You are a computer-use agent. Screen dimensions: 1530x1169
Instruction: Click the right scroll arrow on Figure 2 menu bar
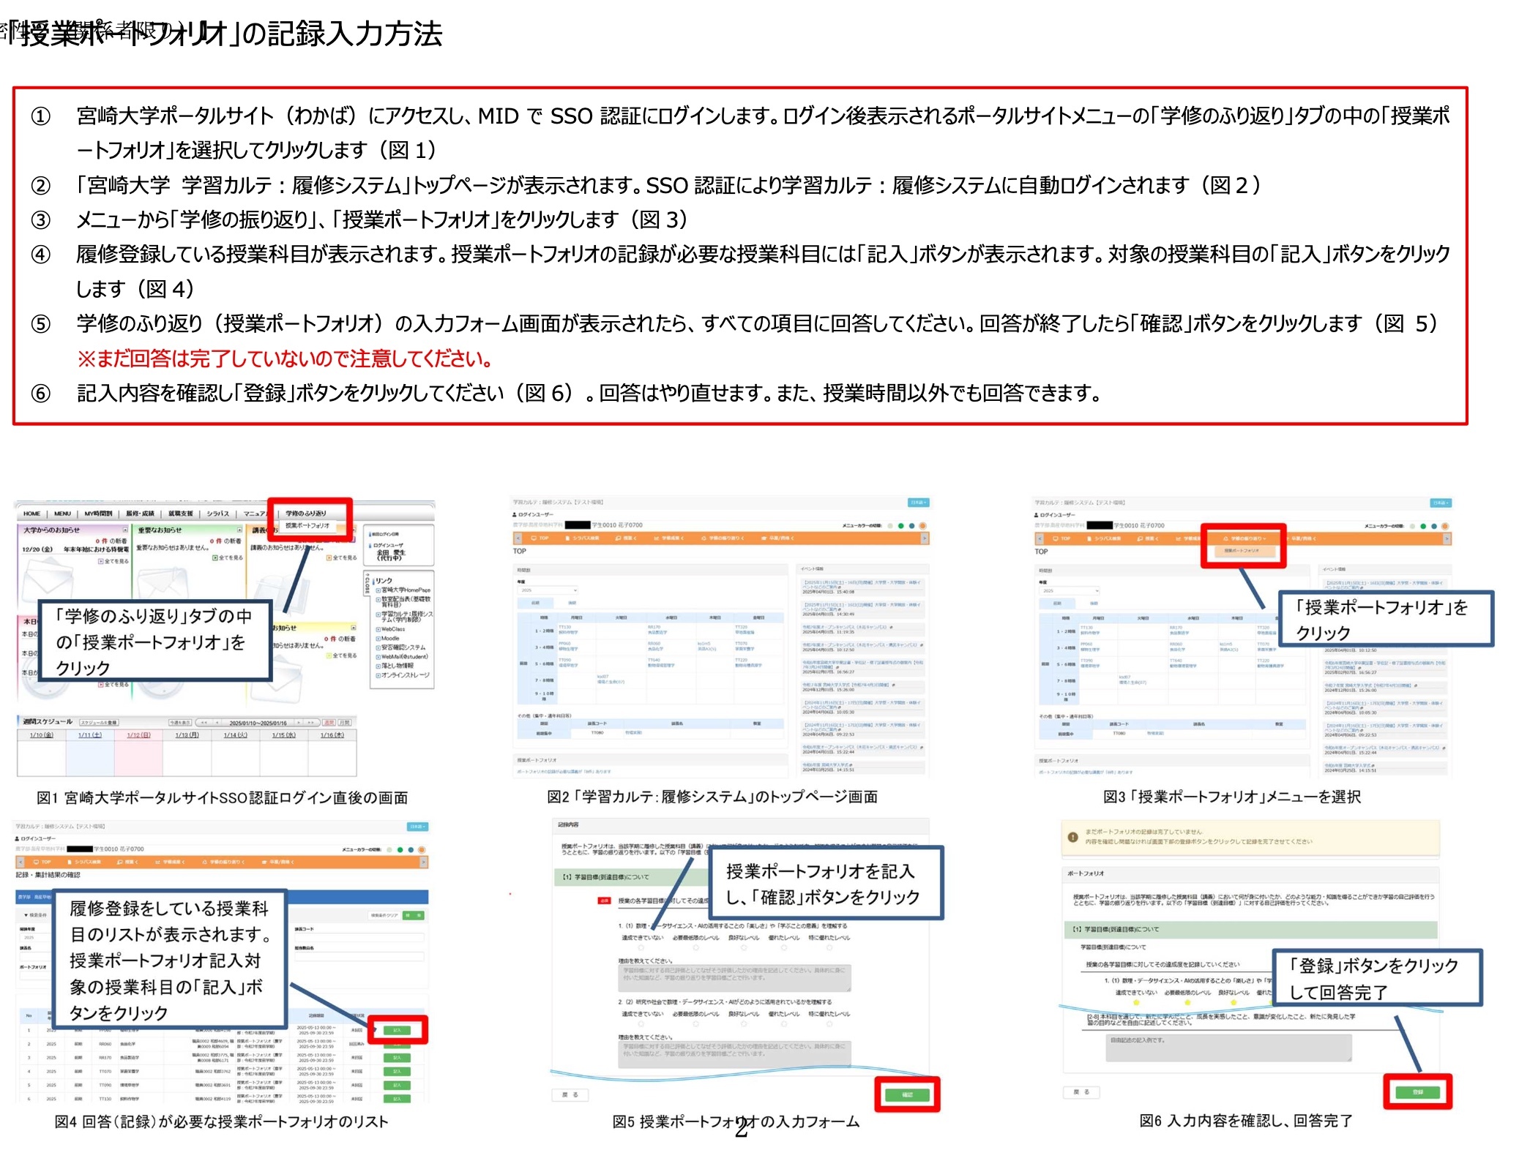pyautogui.click(x=925, y=538)
